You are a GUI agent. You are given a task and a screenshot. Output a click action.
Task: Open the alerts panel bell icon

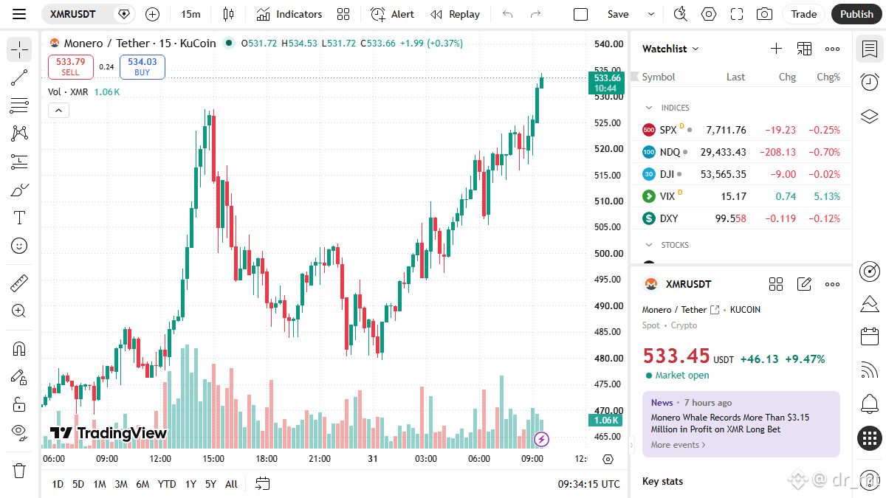click(870, 404)
